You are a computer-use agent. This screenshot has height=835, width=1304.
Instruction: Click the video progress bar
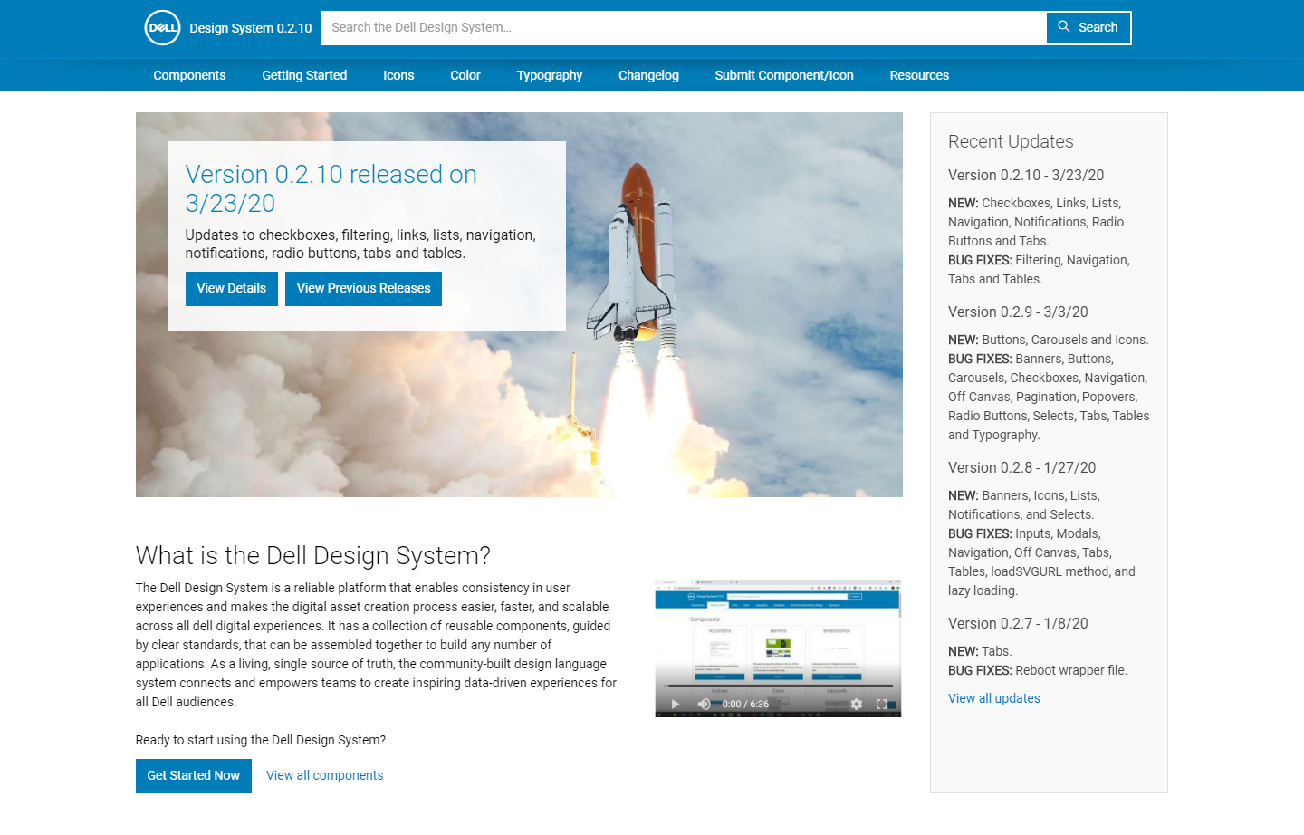(779, 686)
